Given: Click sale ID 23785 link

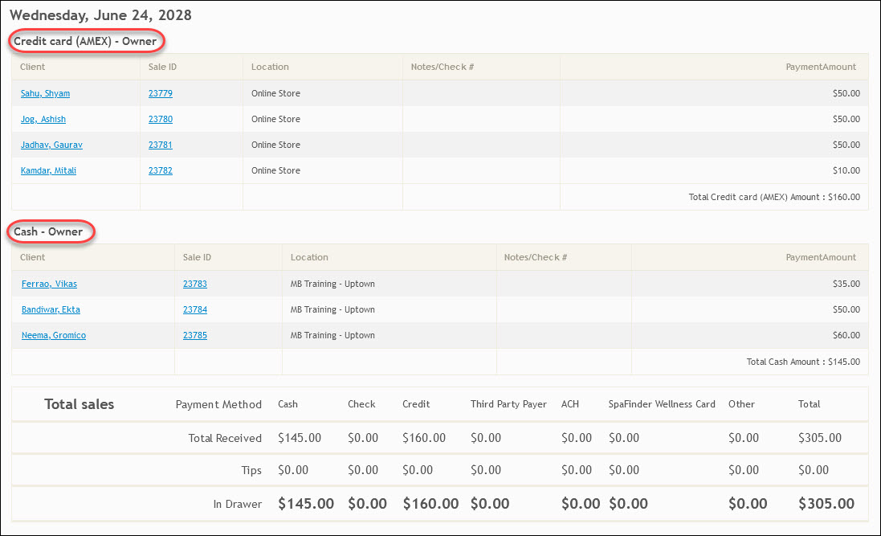Looking at the screenshot, I should (195, 335).
